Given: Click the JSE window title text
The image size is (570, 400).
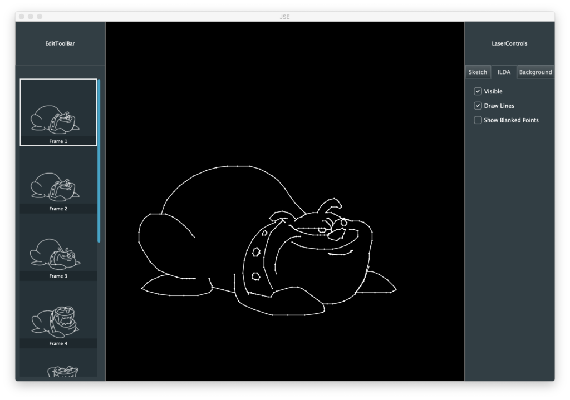Looking at the screenshot, I should (284, 17).
